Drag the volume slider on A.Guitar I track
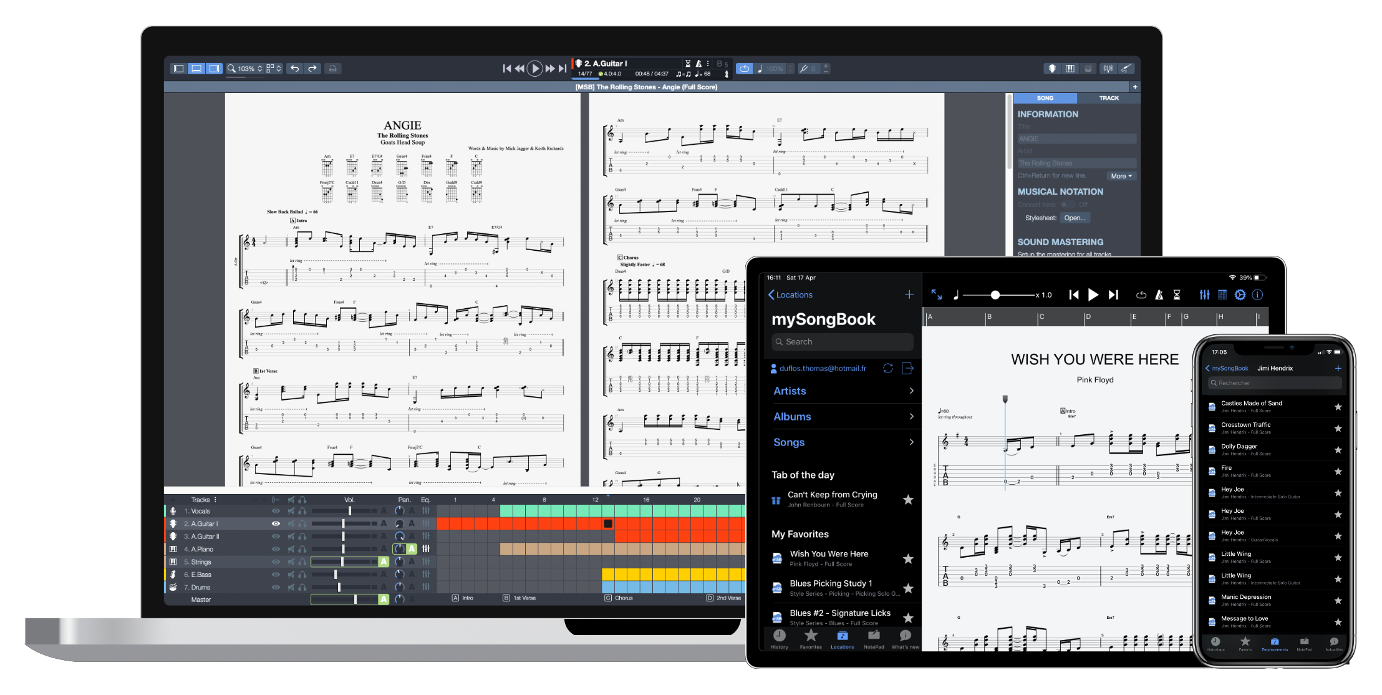Screen dimensions: 1382x695 345,527
